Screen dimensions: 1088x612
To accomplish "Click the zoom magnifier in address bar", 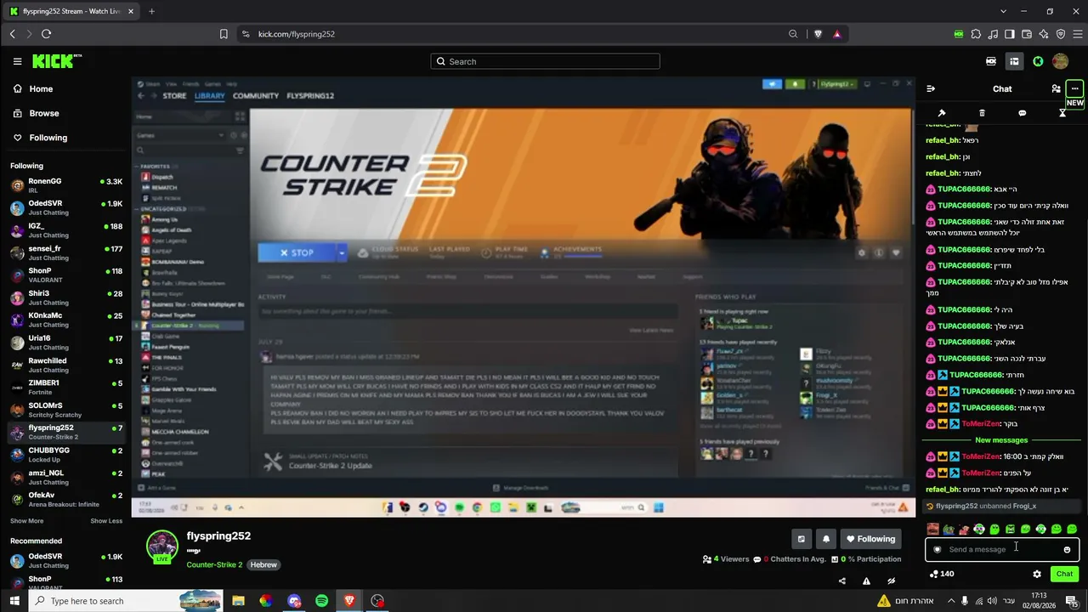I will [793, 34].
